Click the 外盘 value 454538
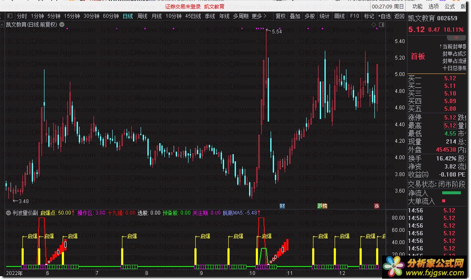 click(446, 149)
